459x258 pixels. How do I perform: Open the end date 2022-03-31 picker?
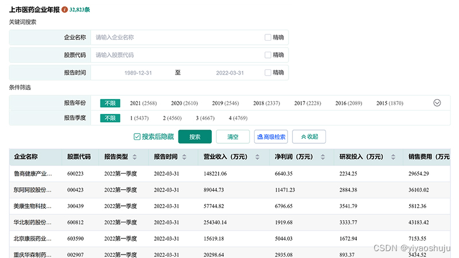[x=230, y=73]
